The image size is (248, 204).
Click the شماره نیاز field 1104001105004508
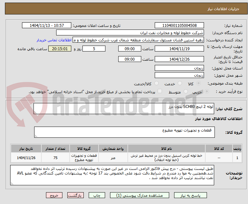pos(179,26)
